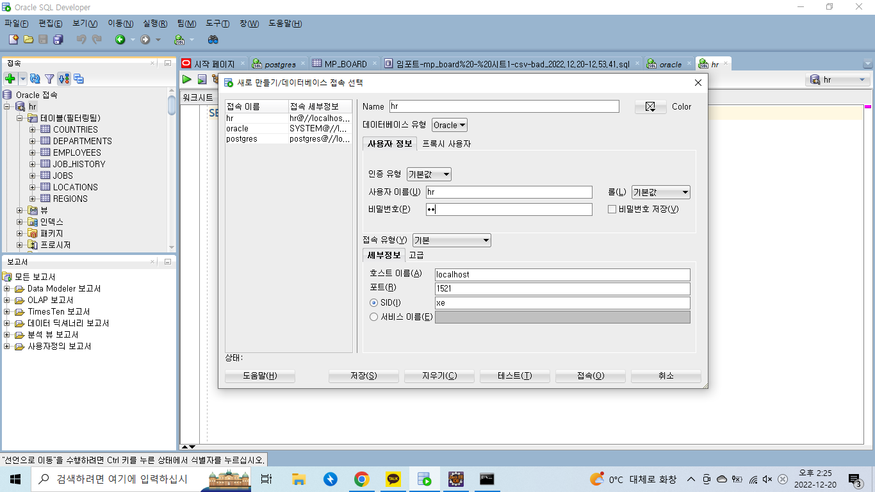Expand the OLAP reports node
875x492 pixels.
click(7, 300)
